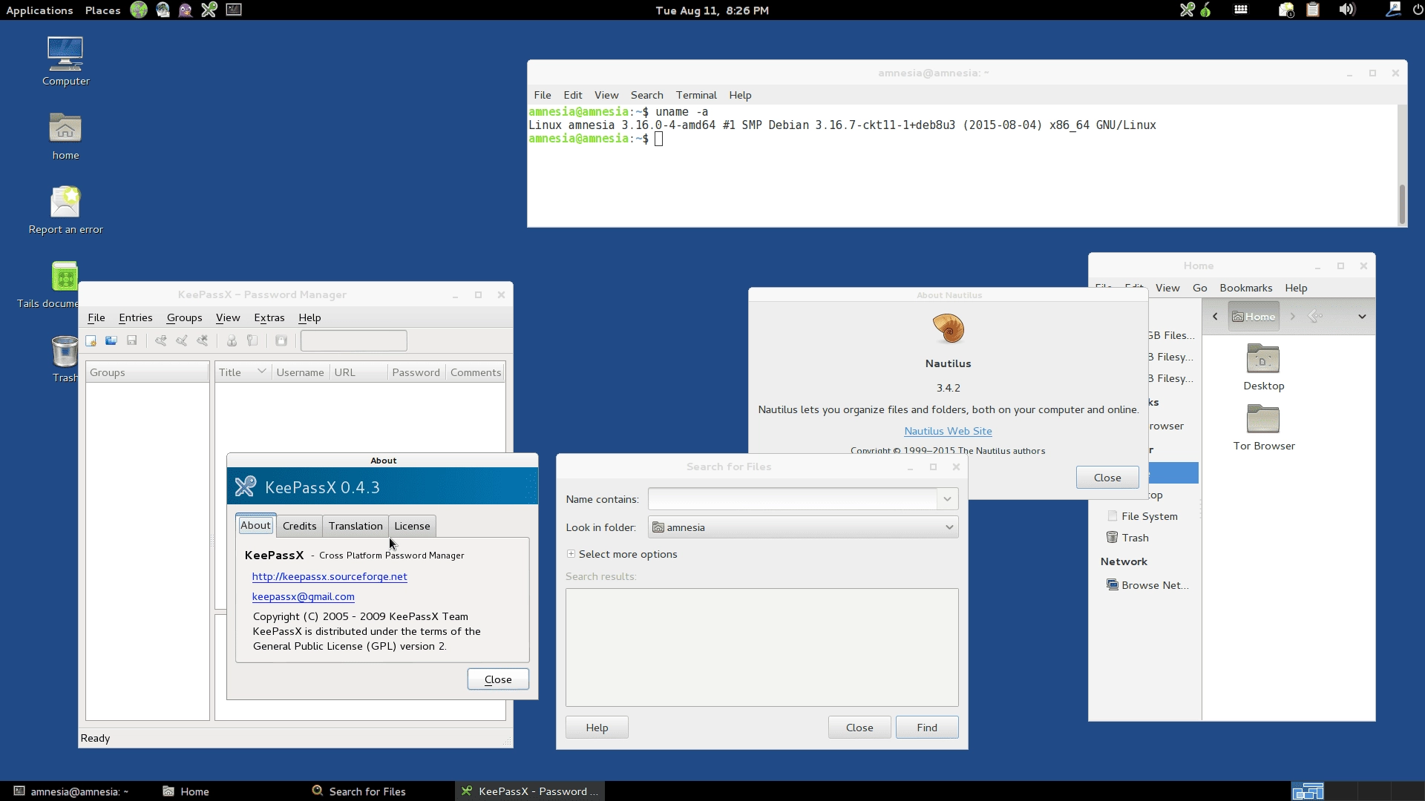Click the volume speaker icon in panel
1425x801 pixels.
[1347, 10]
